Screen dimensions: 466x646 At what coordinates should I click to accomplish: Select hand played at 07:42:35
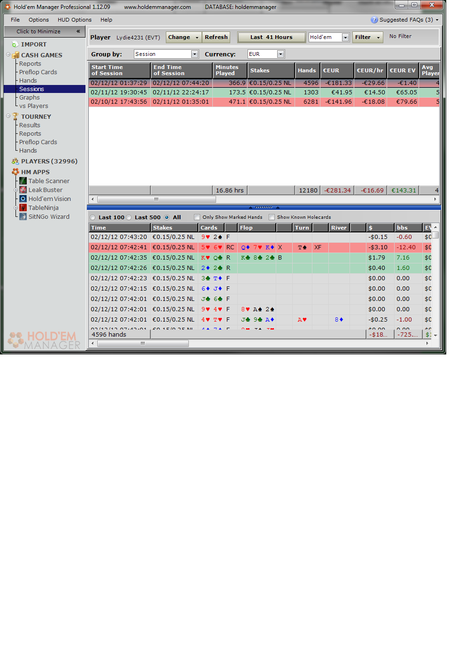(260, 258)
